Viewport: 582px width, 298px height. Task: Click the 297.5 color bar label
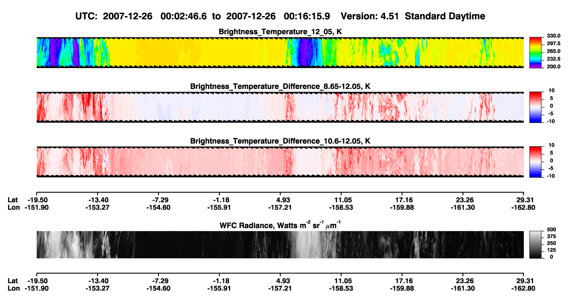pos(553,44)
